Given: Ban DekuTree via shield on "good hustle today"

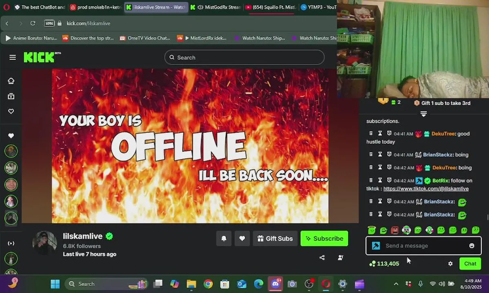Looking at the screenshot, I should tap(389, 133).
